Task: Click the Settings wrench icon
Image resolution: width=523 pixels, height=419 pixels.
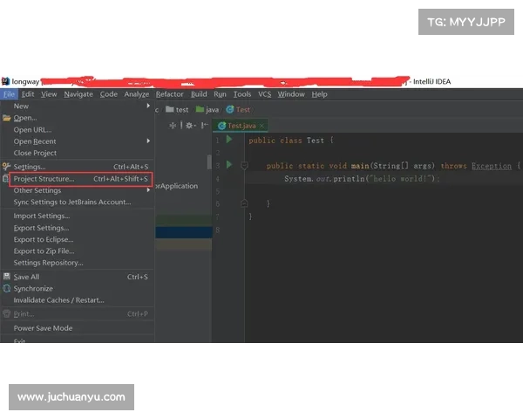Action: coord(6,167)
